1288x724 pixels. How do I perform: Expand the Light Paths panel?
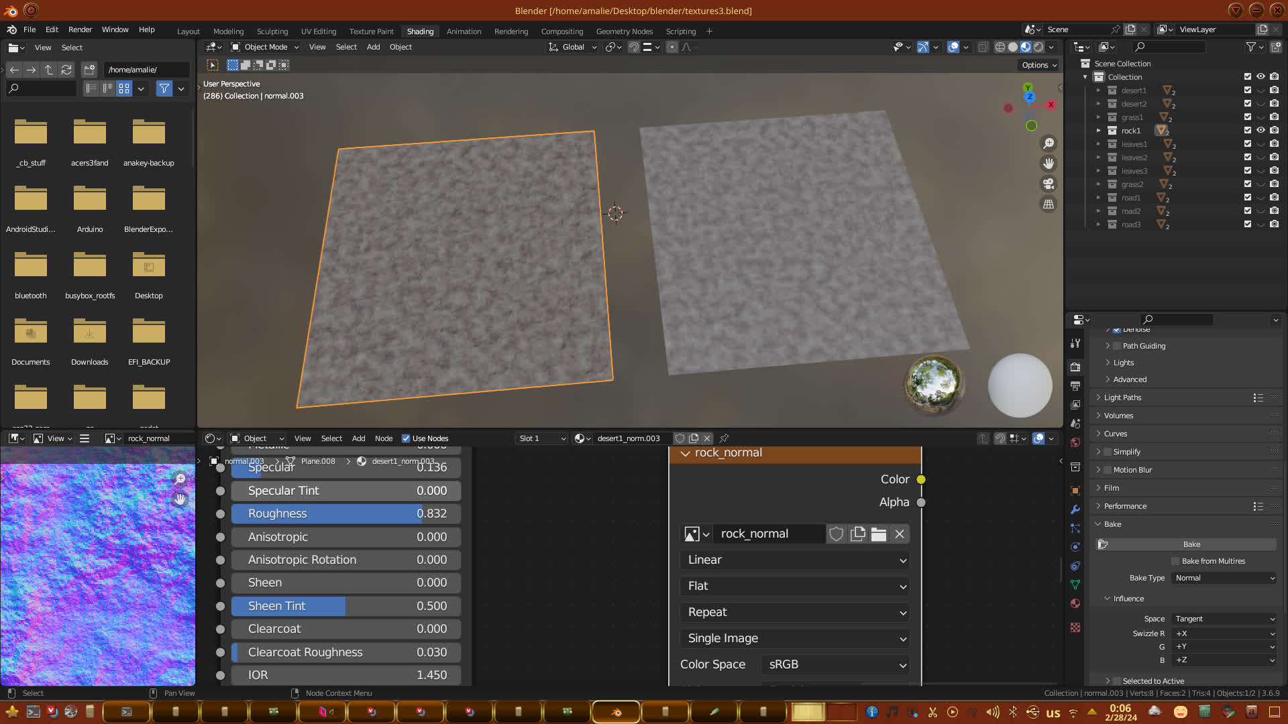1122,398
